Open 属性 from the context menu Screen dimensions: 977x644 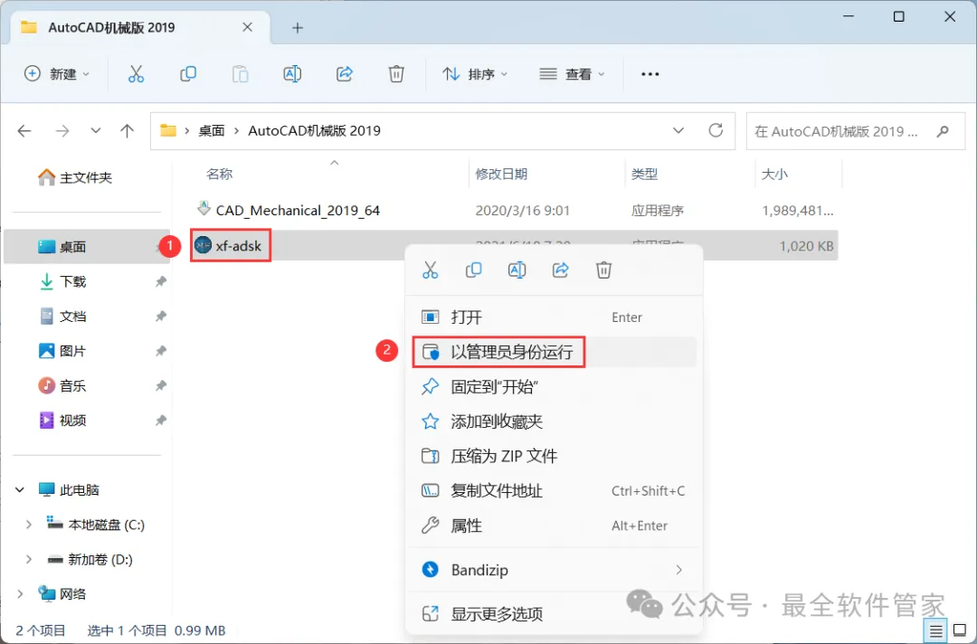point(554,526)
